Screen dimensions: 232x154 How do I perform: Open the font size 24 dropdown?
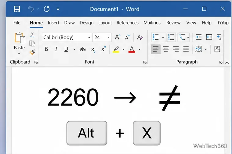click(x=108, y=37)
